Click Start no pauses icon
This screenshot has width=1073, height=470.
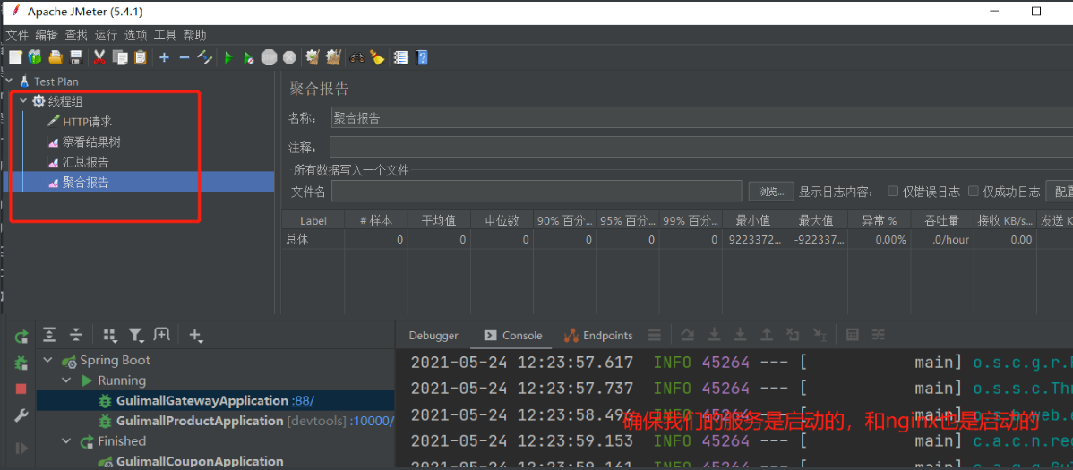248,58
